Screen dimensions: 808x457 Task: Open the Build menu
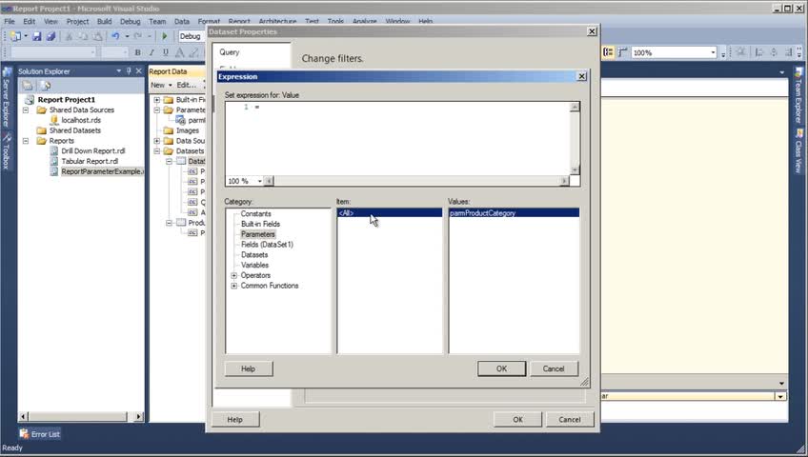pos(104,21)
